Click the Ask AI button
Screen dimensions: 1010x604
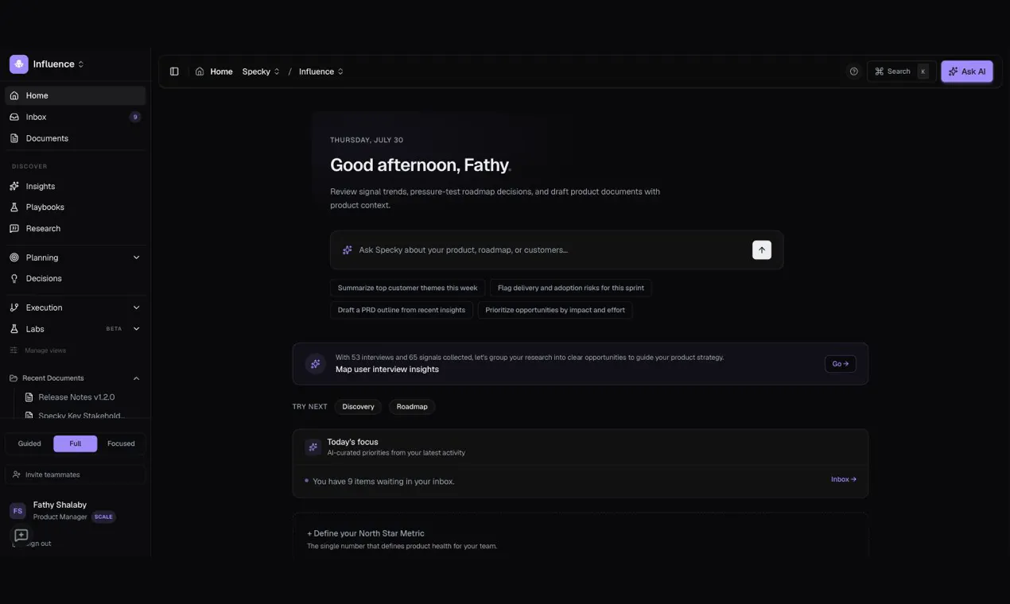tap(967, 72)
